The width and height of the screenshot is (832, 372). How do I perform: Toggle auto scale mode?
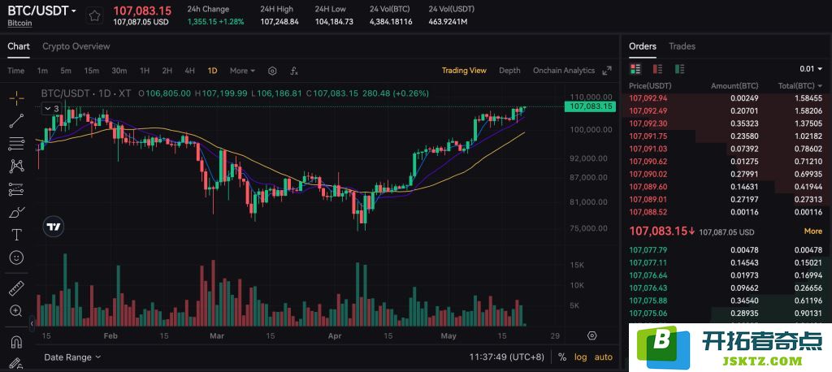point(604,357)
